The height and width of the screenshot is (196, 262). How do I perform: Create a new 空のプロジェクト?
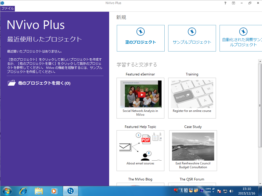(141, 38)
